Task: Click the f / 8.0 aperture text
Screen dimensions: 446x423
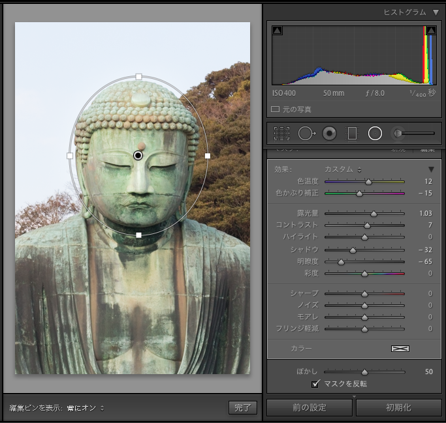Action: tap(375, 93)
